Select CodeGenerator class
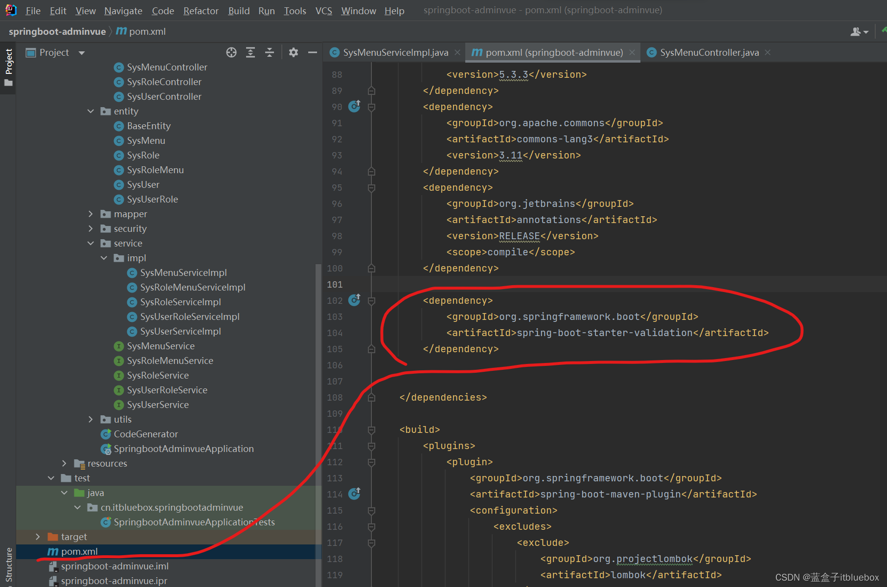The image size is (887, 587). tap(145, 434)
